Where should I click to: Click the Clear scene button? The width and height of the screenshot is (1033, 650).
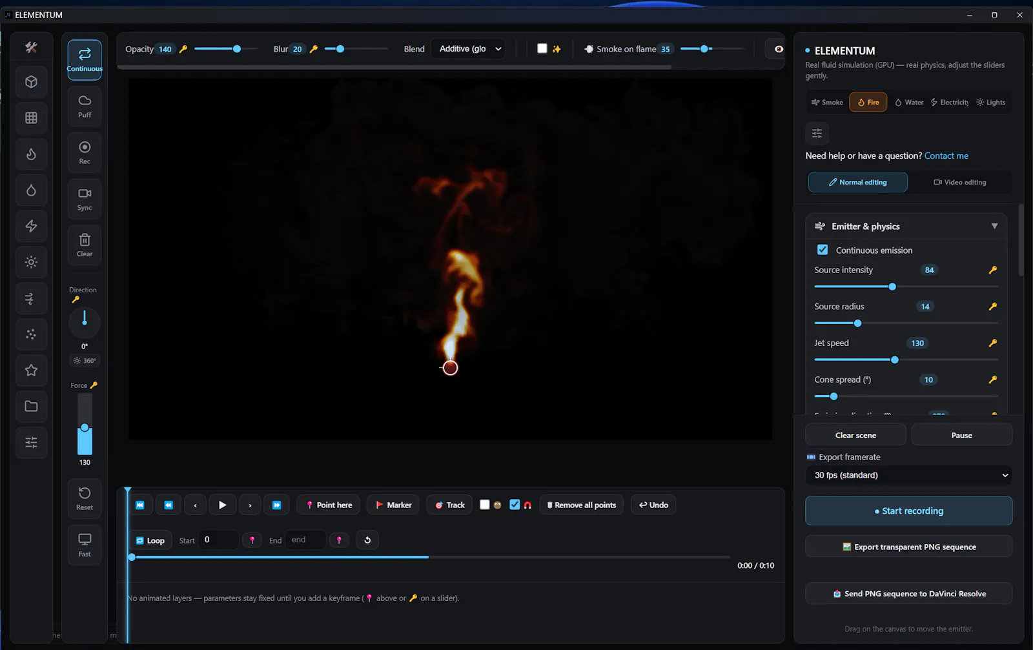(855, 435)
